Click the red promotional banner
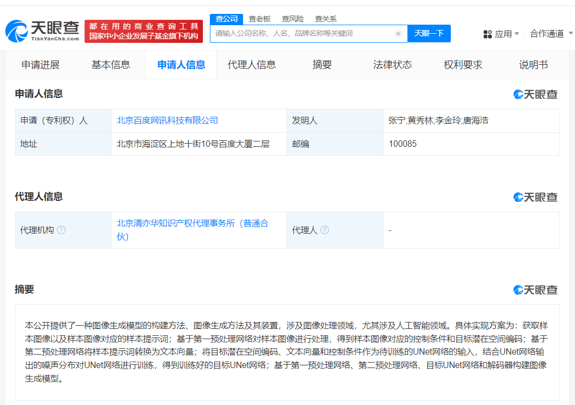 click(x=143, y=32)
